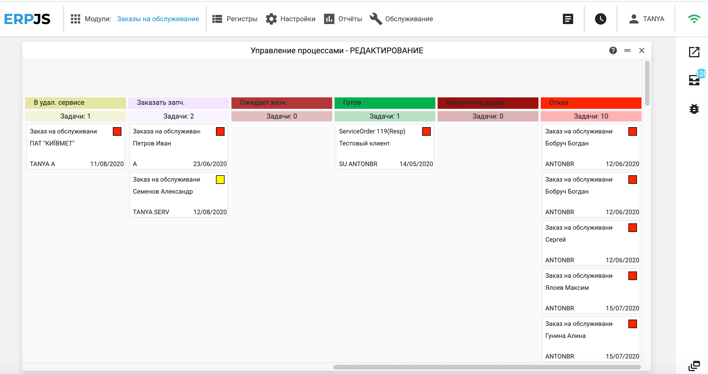Click the horizontal scrollbar at the bottom of the board
708x374 pixels.
pos(487,367)
